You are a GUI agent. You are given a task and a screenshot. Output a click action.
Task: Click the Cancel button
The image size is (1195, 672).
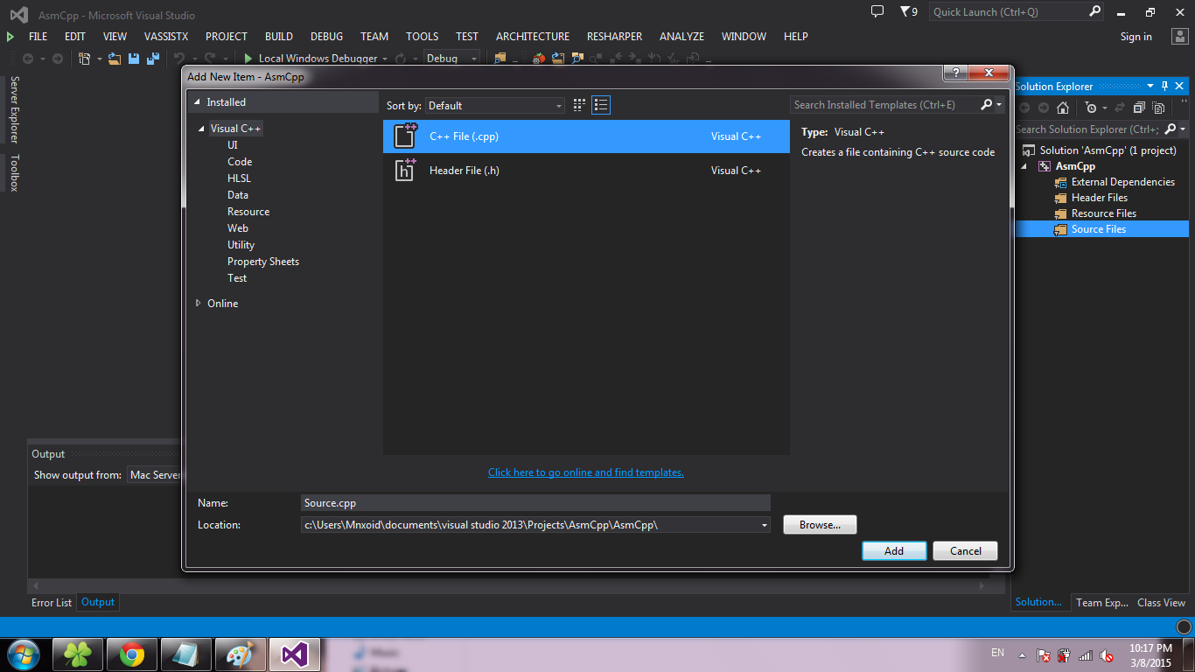966,551
